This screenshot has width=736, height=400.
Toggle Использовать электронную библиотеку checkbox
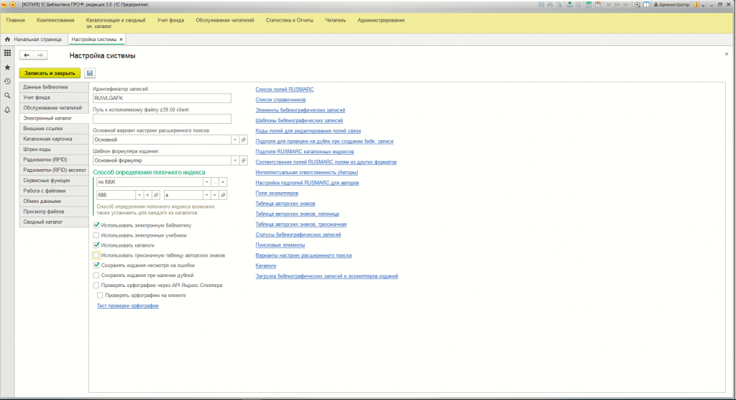pos(96,225)
